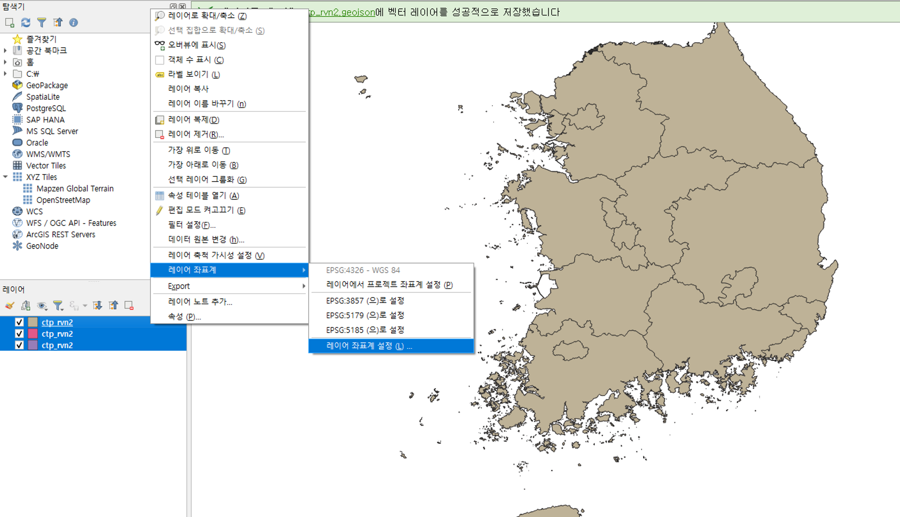Open the browser filter funnel icon
This screenshot has width=900, height=517.
42,22
